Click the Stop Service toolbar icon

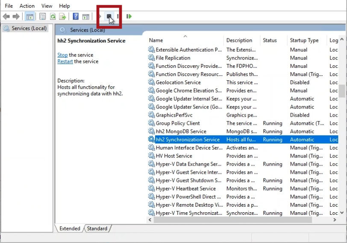coord(109,16)
